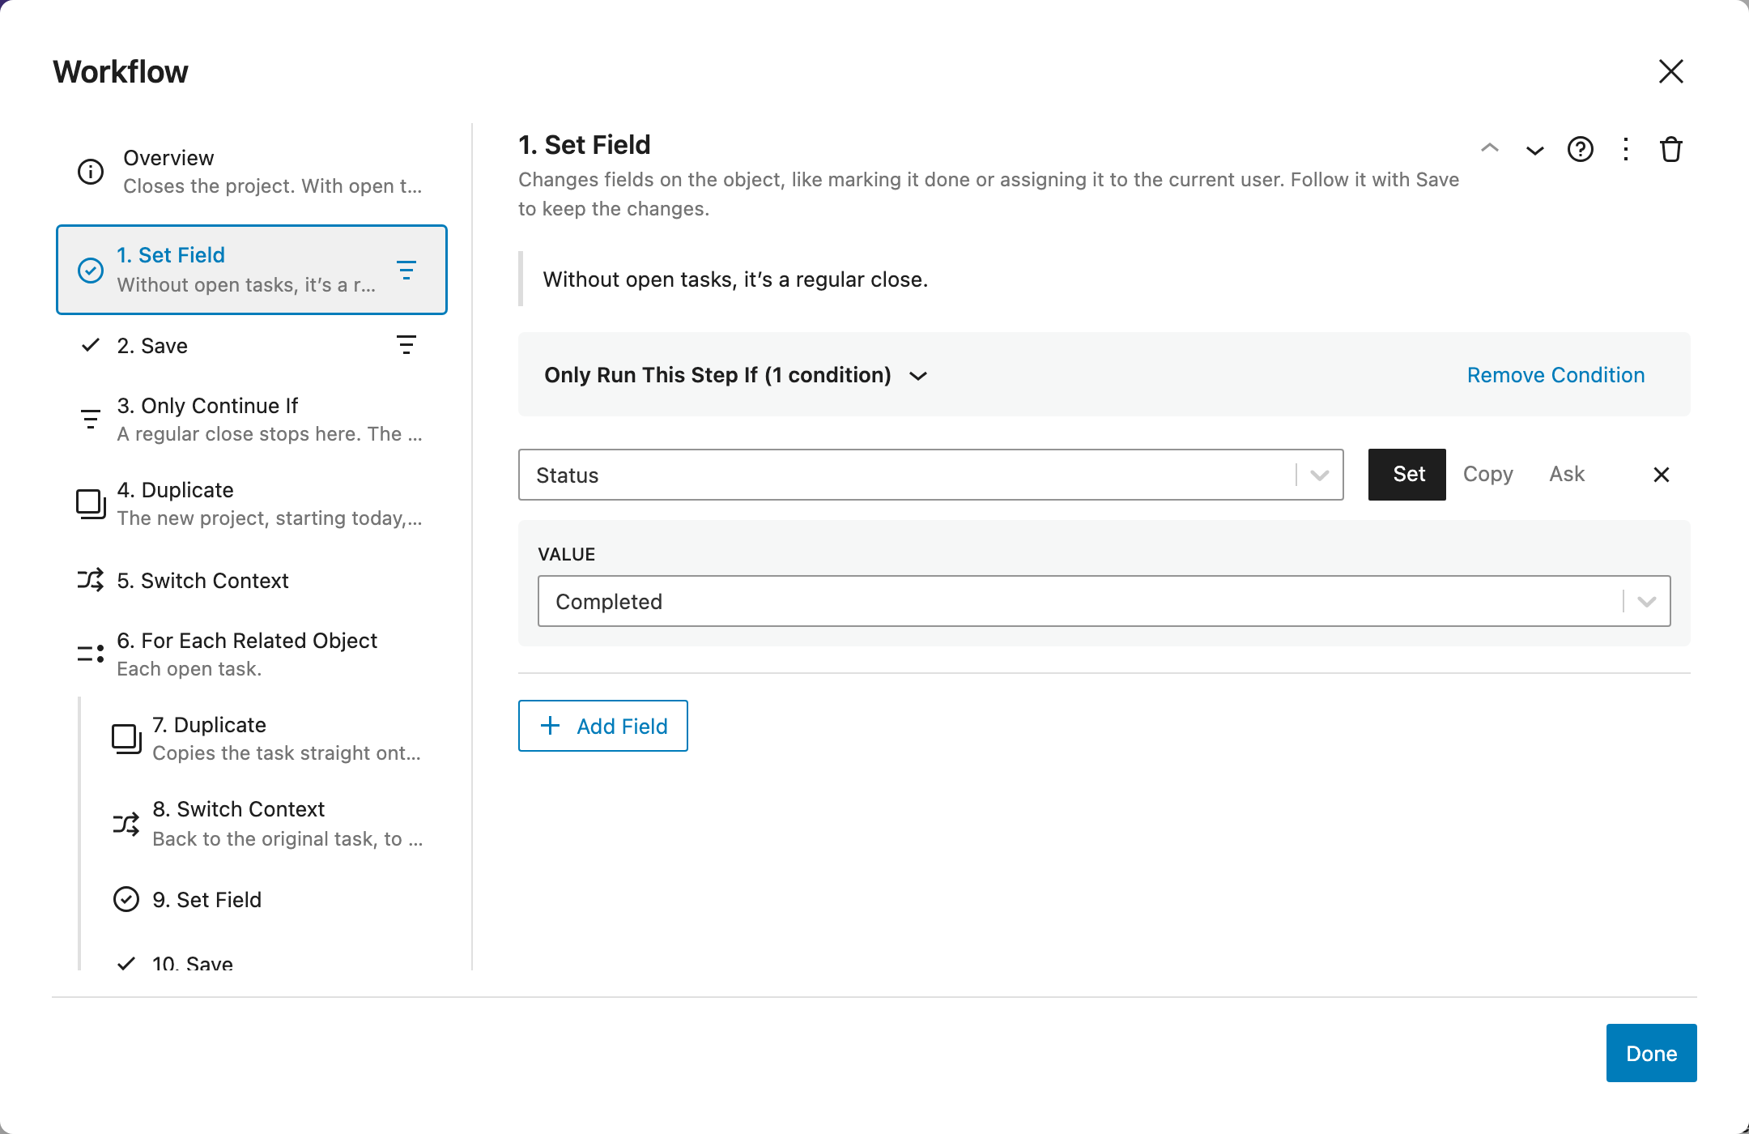1749x1134 pixels.
Task: Click the filter icon on step 2 Save
Action: point(406,345)
